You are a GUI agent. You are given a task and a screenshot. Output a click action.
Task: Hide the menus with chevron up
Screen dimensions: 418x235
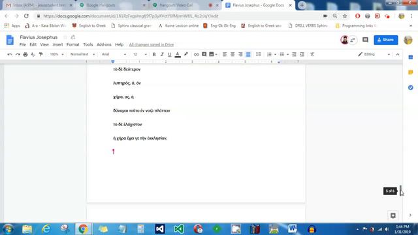(398, 54)
